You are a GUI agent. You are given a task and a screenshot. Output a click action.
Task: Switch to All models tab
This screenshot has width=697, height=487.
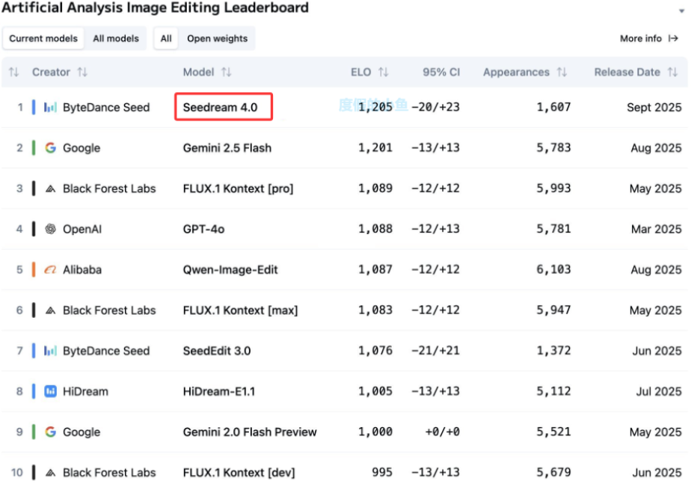point(116,39)
